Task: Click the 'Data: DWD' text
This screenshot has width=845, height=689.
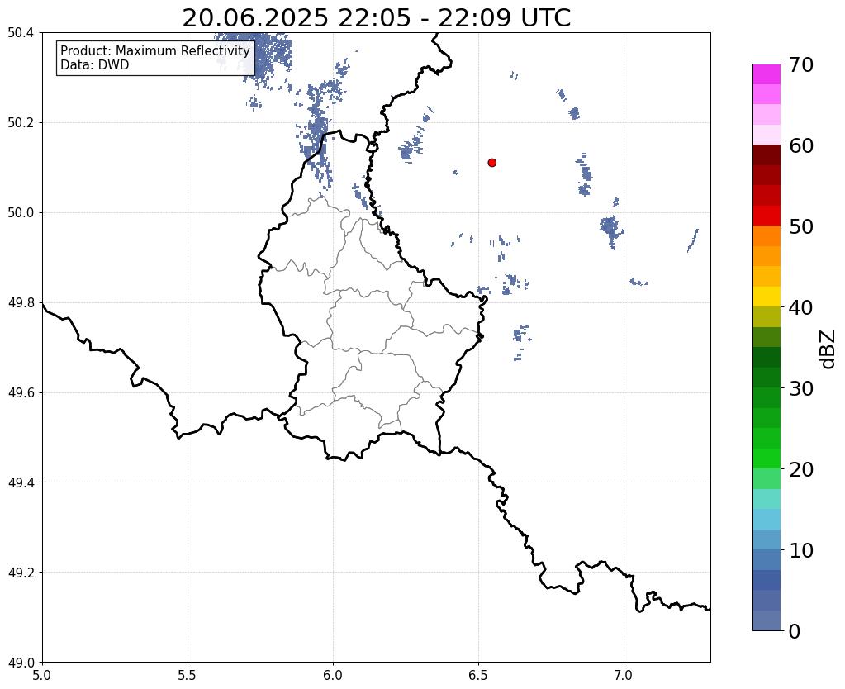Action: [95, 65]
